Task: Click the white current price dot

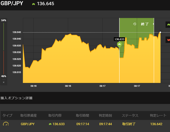Action: (160, 32)
